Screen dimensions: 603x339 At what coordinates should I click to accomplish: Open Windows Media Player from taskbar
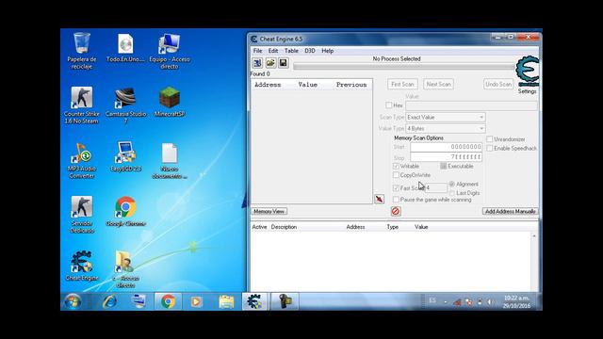click(196, 301)
